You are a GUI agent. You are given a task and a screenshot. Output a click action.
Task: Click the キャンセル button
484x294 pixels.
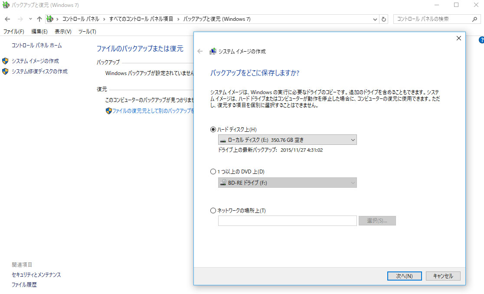point(443,276)
